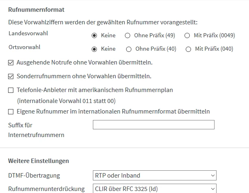Click the 'DTMF-Übertragung' label text

[x=34, y=176]
